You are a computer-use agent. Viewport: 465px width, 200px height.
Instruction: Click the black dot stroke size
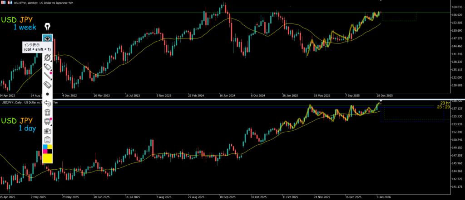point(47,94)
